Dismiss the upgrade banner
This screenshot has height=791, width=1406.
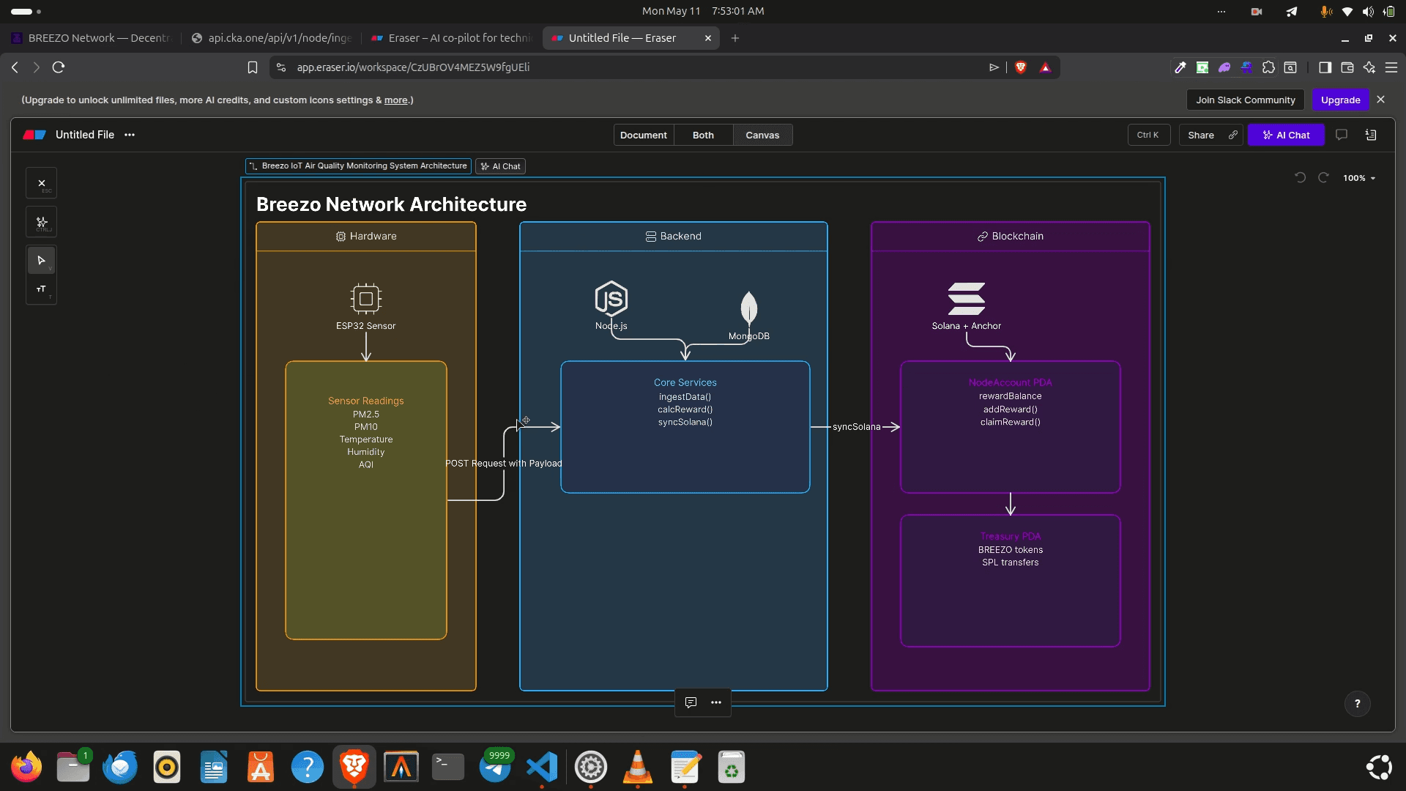[x=1380, y=100]
